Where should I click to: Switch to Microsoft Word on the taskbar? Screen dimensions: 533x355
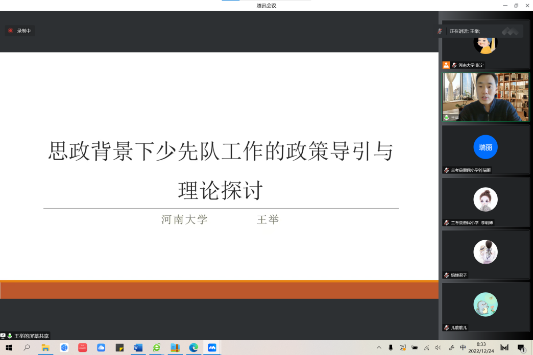138,347
